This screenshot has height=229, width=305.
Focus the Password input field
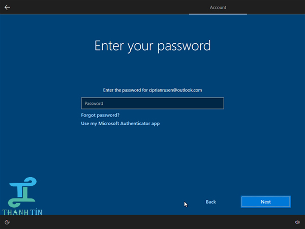[152, 103]
